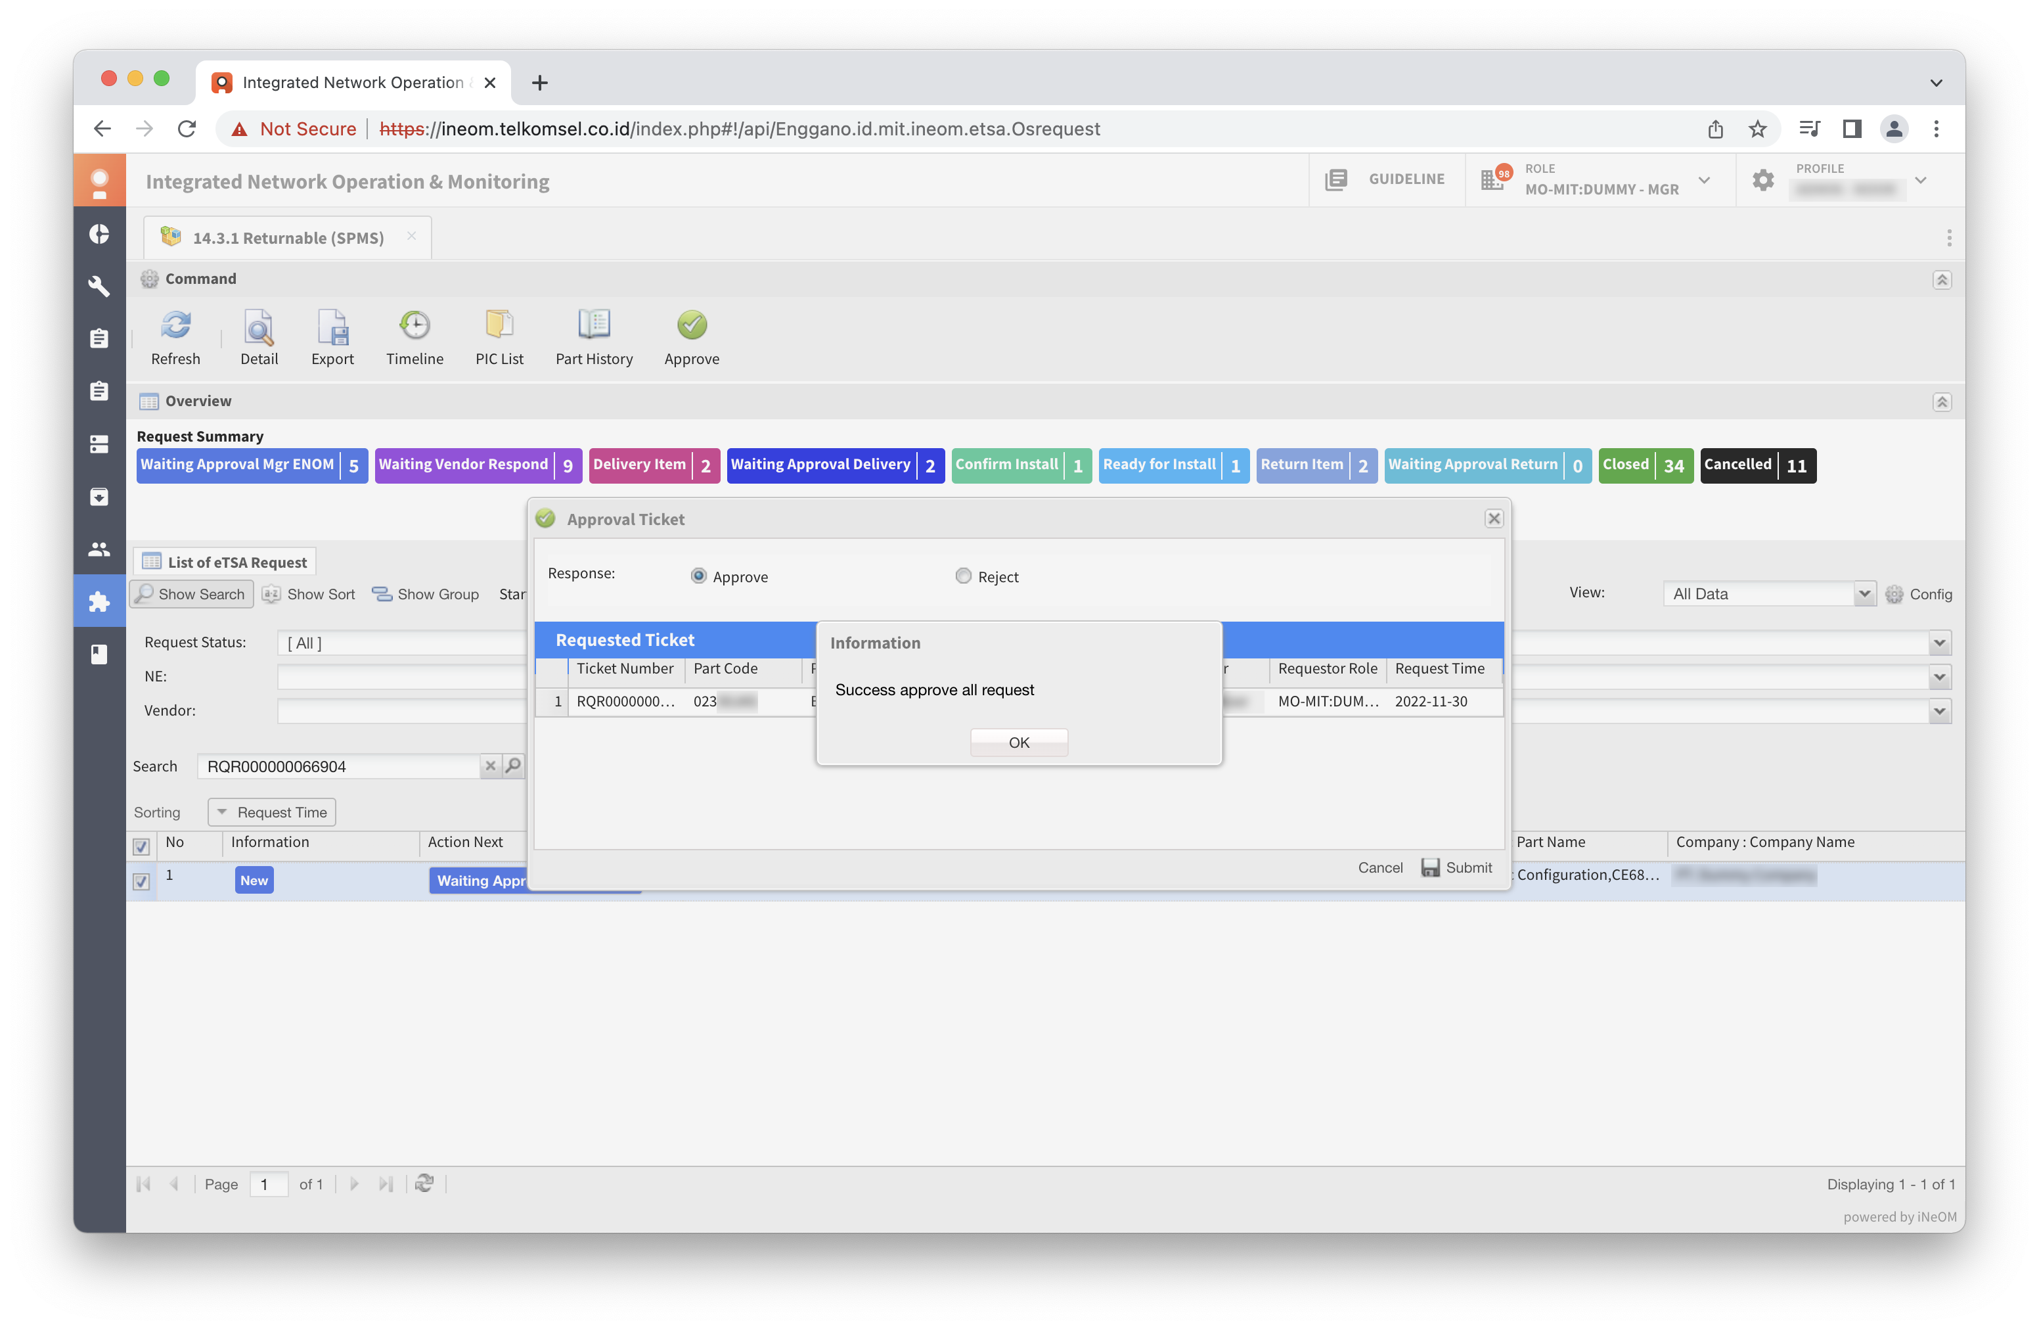Open Part History

tap(594, 338)
